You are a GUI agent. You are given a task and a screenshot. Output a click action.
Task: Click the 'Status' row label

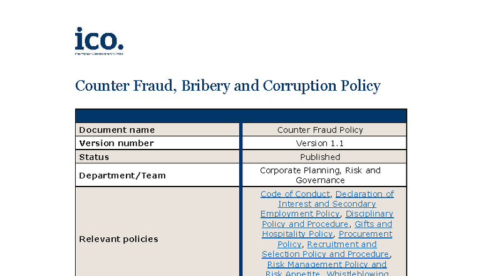tap(94, 157)
